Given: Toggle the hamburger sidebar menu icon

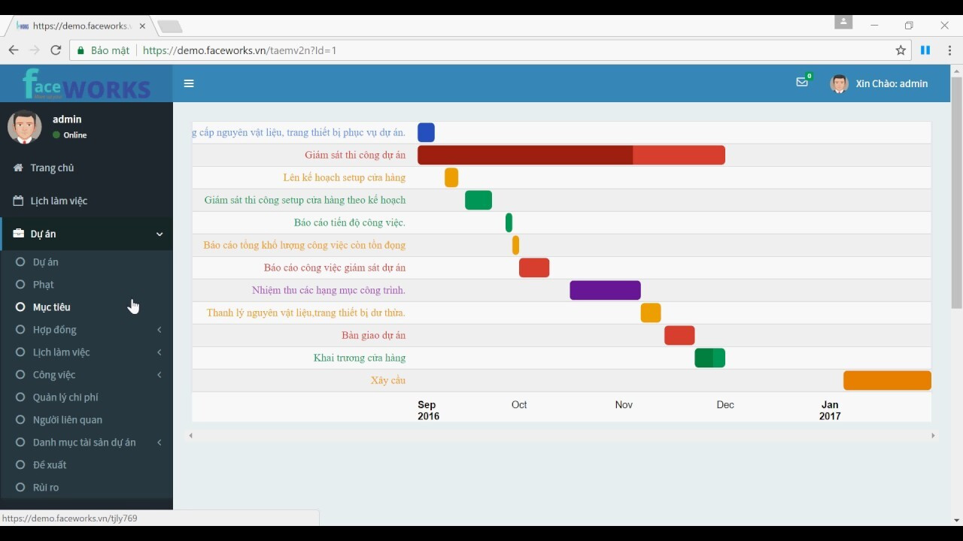Looking at the screenshot, I should (x=189, y=83).
